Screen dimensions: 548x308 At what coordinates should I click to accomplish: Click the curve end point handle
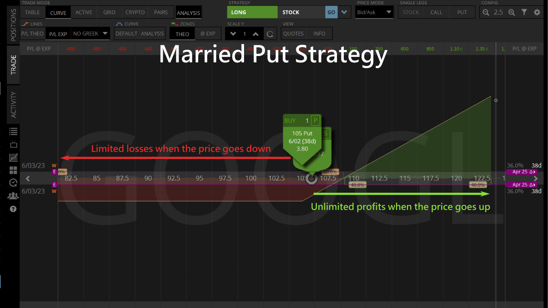[496, 101]
